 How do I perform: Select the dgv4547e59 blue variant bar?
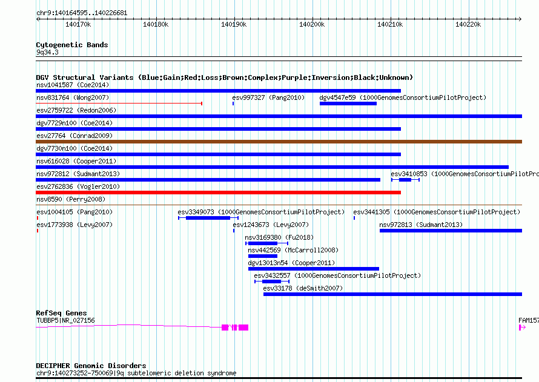point(348,104)
